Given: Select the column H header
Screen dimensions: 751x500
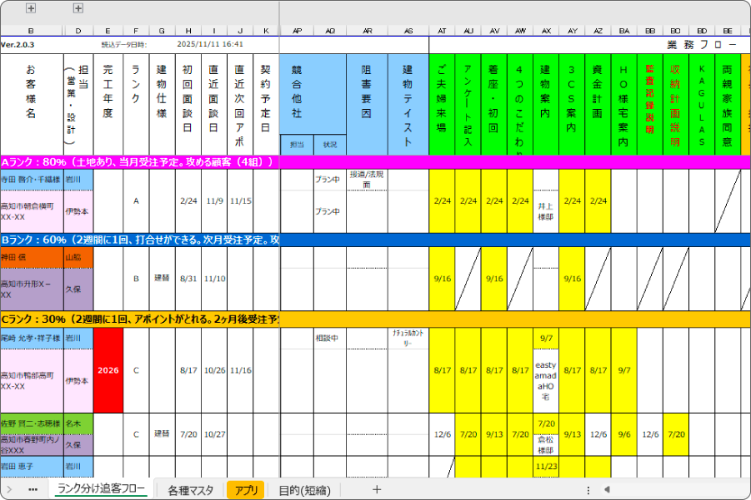Looking at the screenshot, I should tap(188, 30).
